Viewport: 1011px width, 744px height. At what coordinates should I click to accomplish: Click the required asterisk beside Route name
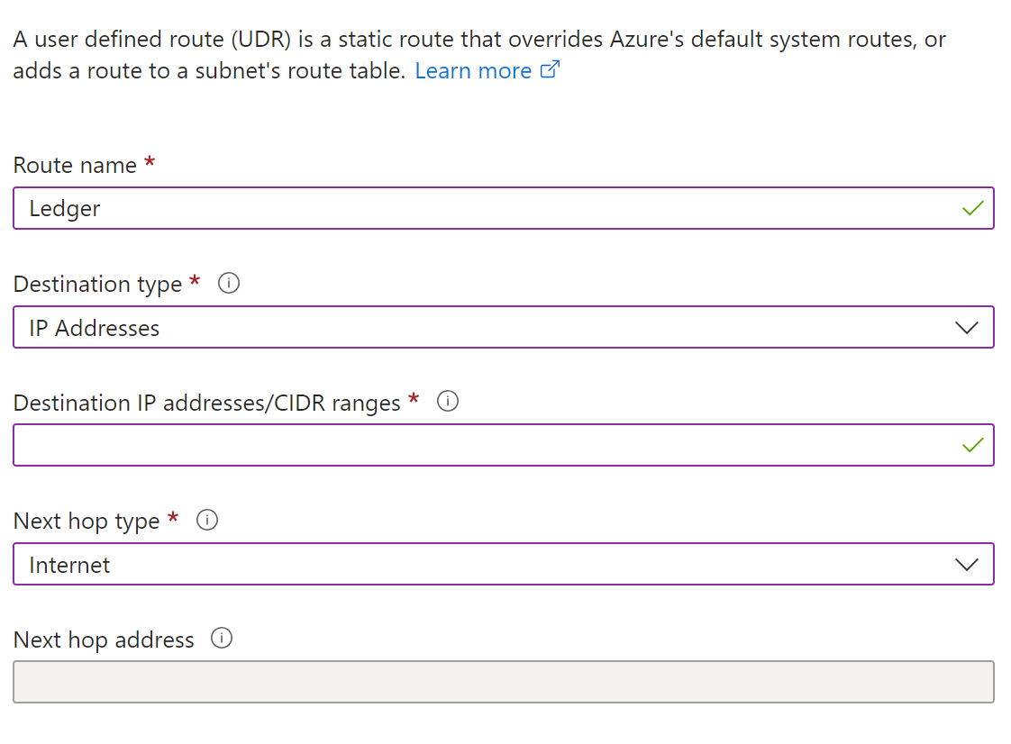coord(149,165)
